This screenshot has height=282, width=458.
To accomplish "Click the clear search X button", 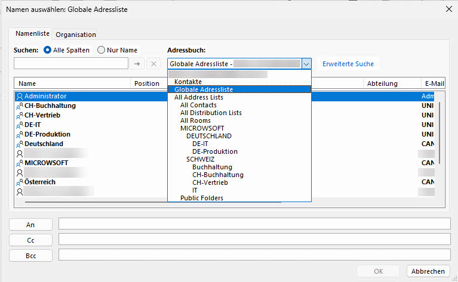I will coord(153,63).
